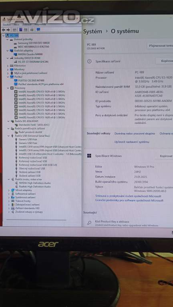Click the HL-DT-ST DVDRAM drive icon
This screenshot has height=307, width=173.
pyautogui.click(x=16, y=62)
